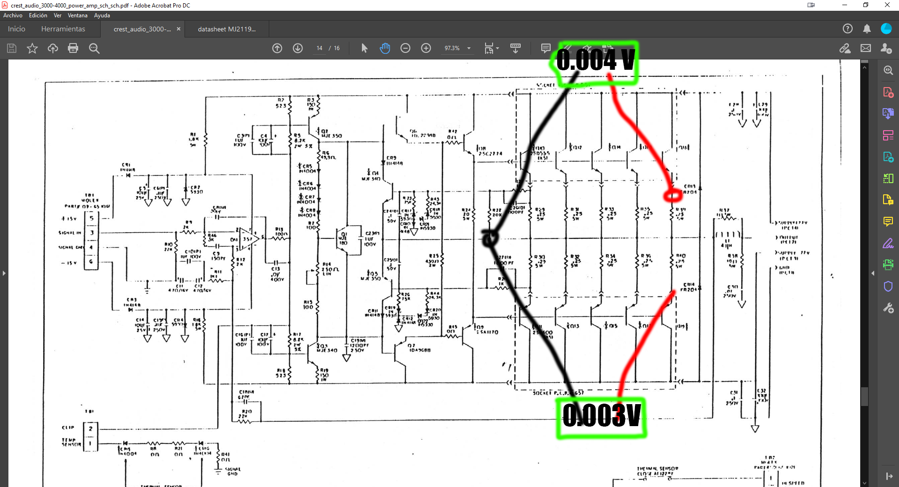
Task: Close the crest_audio_3000 document tab
Action: coord(178,29)
